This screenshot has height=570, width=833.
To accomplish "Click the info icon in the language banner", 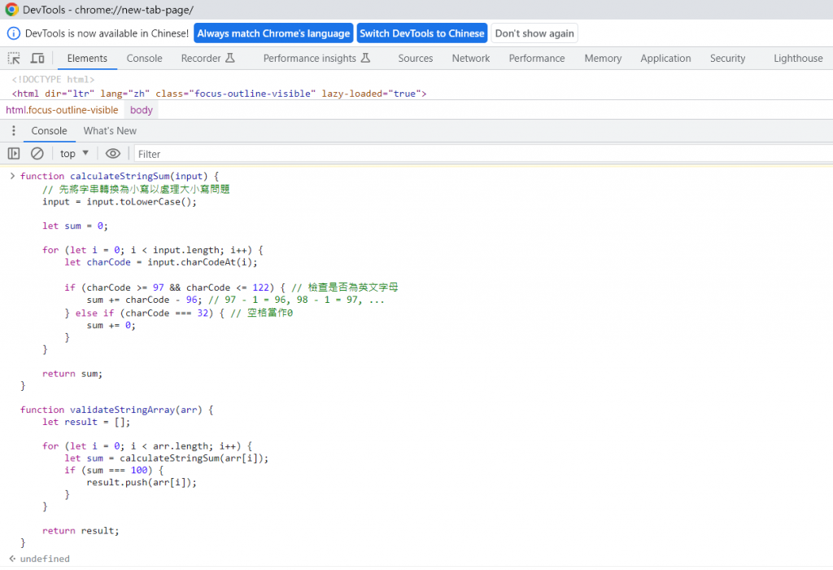I will pyautogui.click(x=13, y=33).
